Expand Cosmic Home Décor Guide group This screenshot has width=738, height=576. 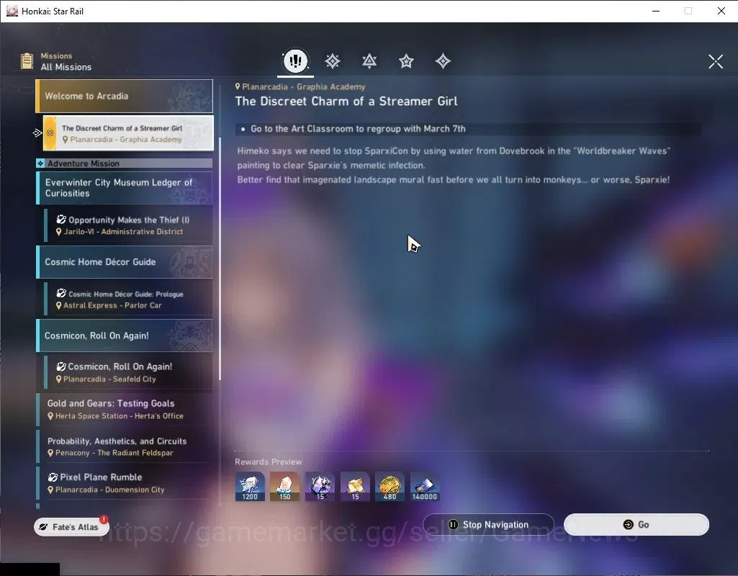[125, 261]
